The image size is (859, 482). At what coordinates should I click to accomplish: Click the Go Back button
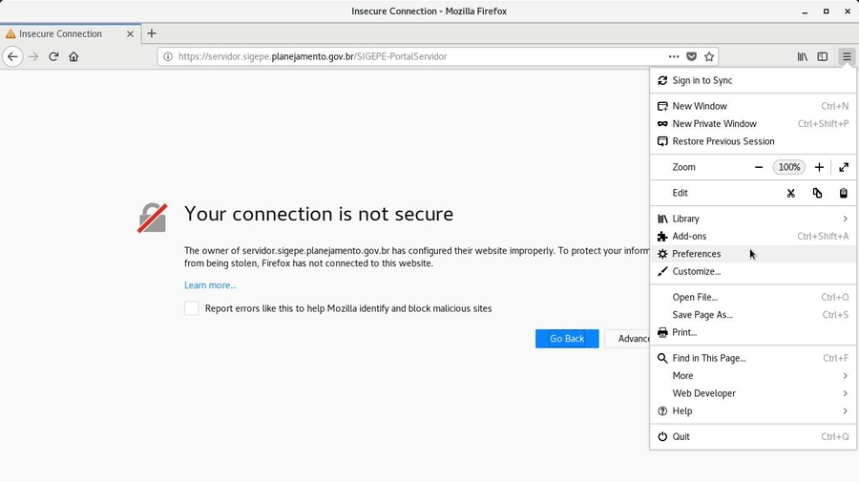pyautogui.click(x=567, y=339)
